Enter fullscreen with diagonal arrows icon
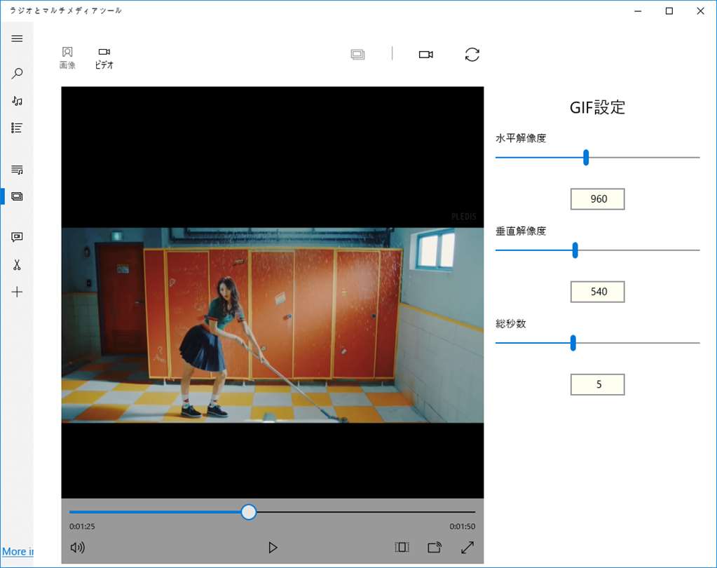717x568 pixels. click(467, 548)
